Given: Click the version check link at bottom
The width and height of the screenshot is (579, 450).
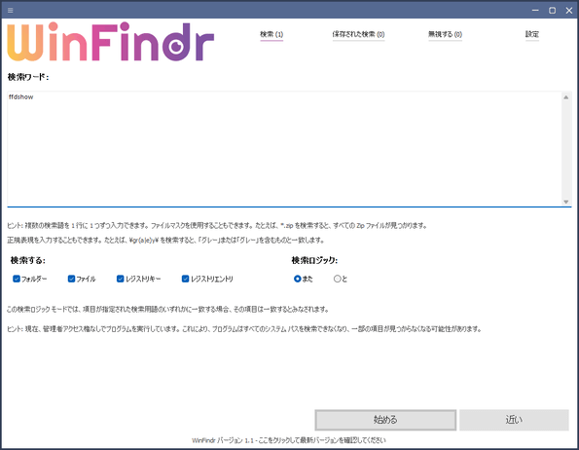Looking at the screenshot, I should click(289, 440).
